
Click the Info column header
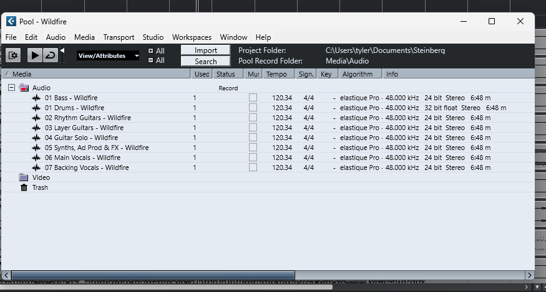coord(458,74)
